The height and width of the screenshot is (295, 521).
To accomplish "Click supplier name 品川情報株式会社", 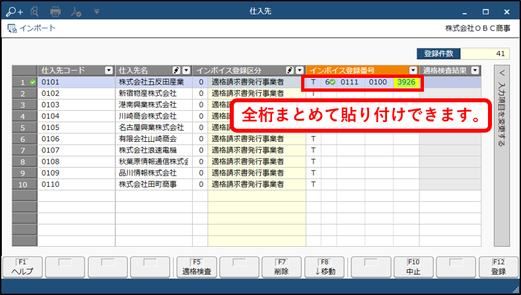I will point(147,173).
